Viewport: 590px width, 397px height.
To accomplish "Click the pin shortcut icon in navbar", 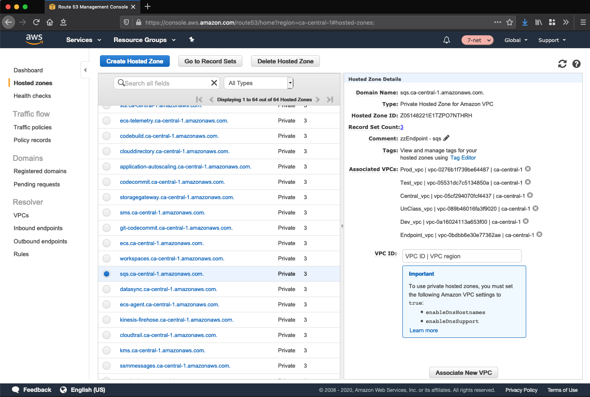I will [191, 40].
